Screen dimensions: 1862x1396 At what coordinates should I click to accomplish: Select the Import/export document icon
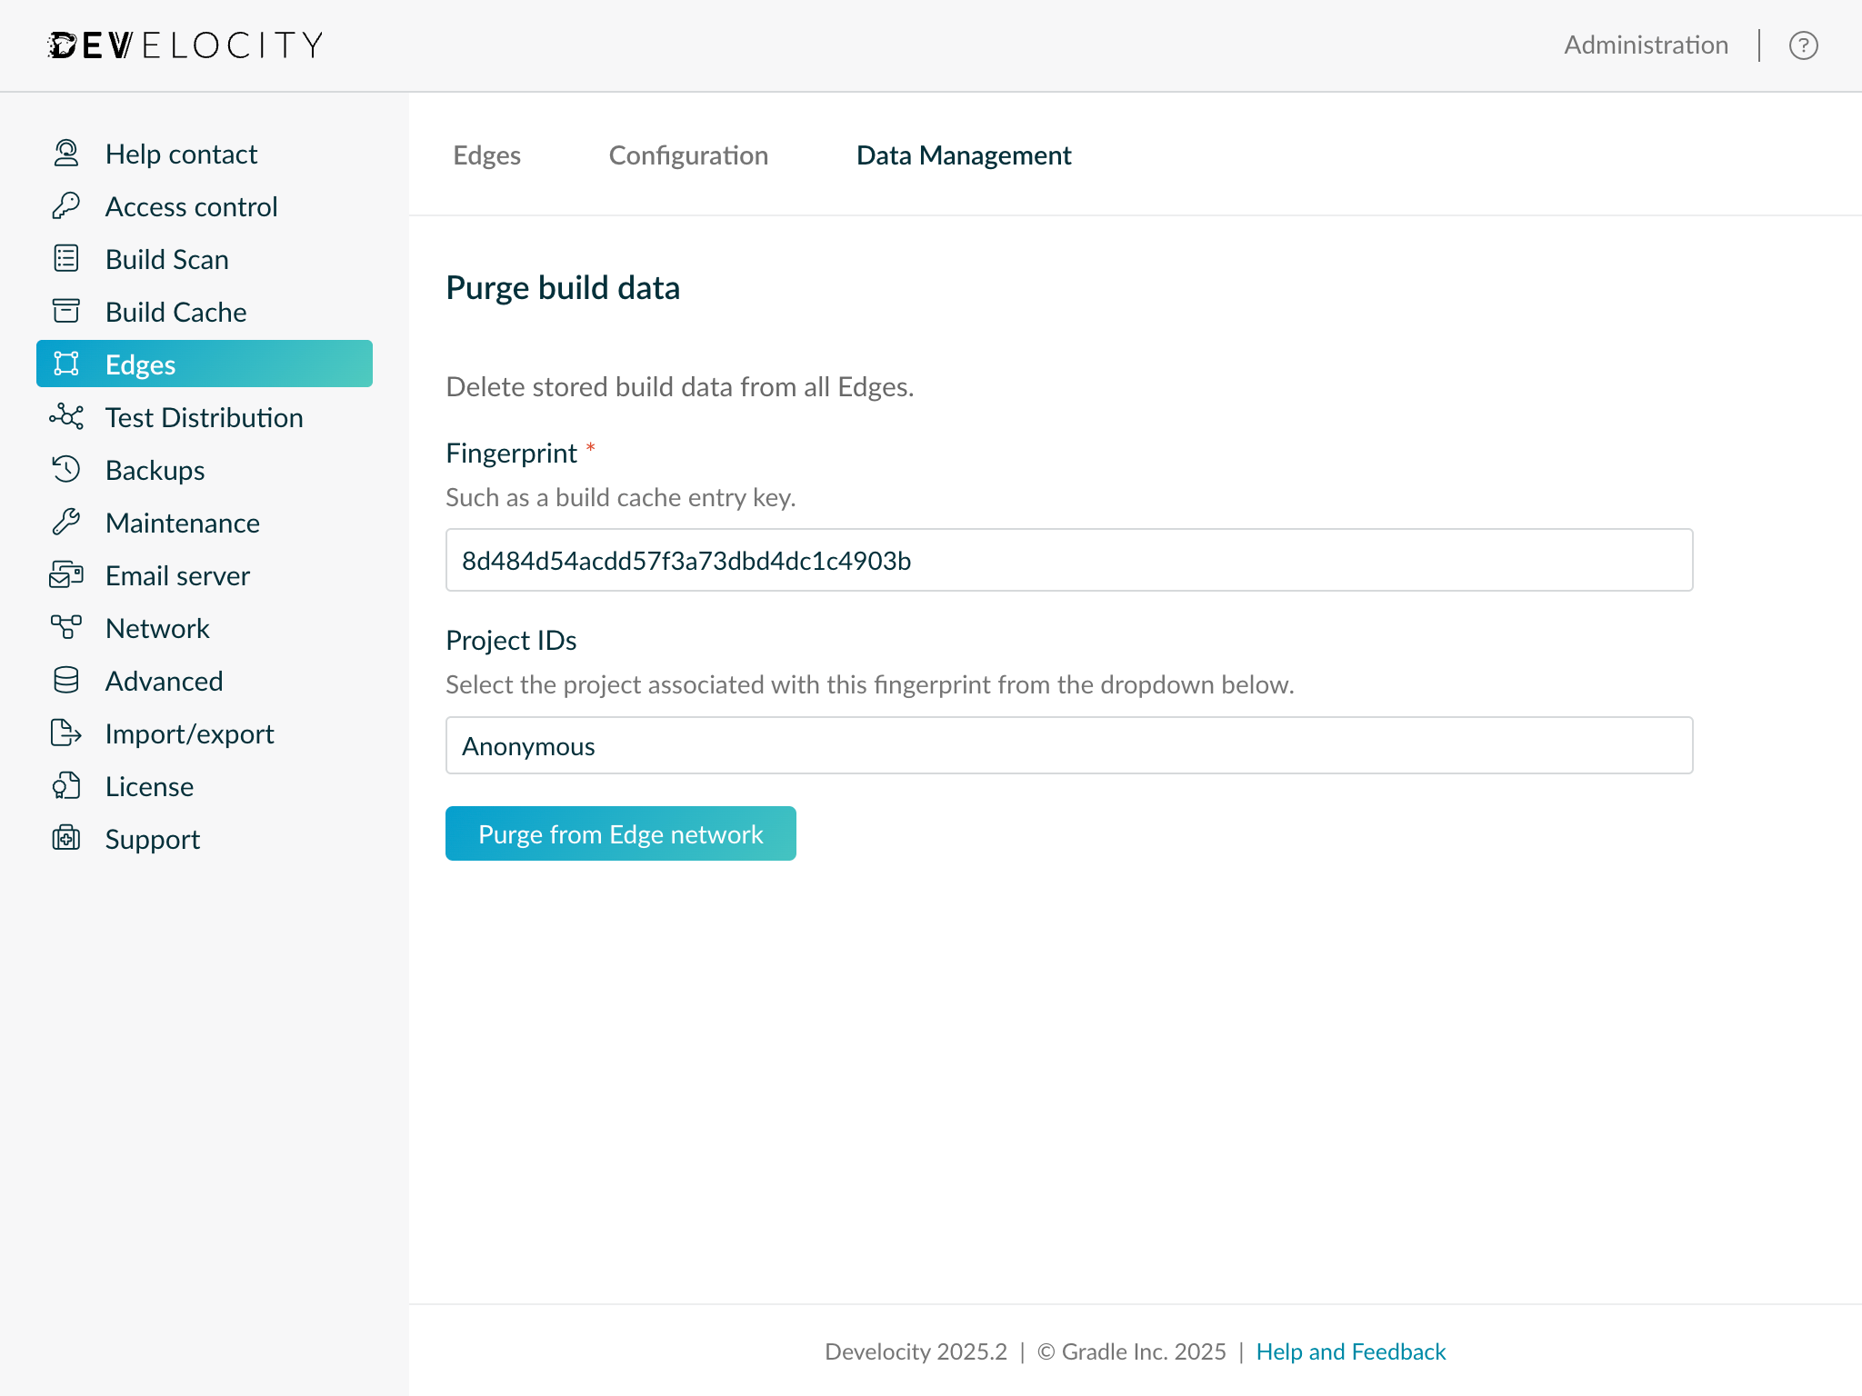[x=65, y=733]
